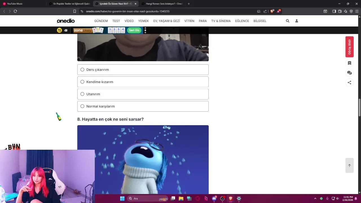Image resolution: width=361 pixels, height=203 pixels.
Task: Open the PARA menu item
Action: pyautogui.click(x=203, y=21)
